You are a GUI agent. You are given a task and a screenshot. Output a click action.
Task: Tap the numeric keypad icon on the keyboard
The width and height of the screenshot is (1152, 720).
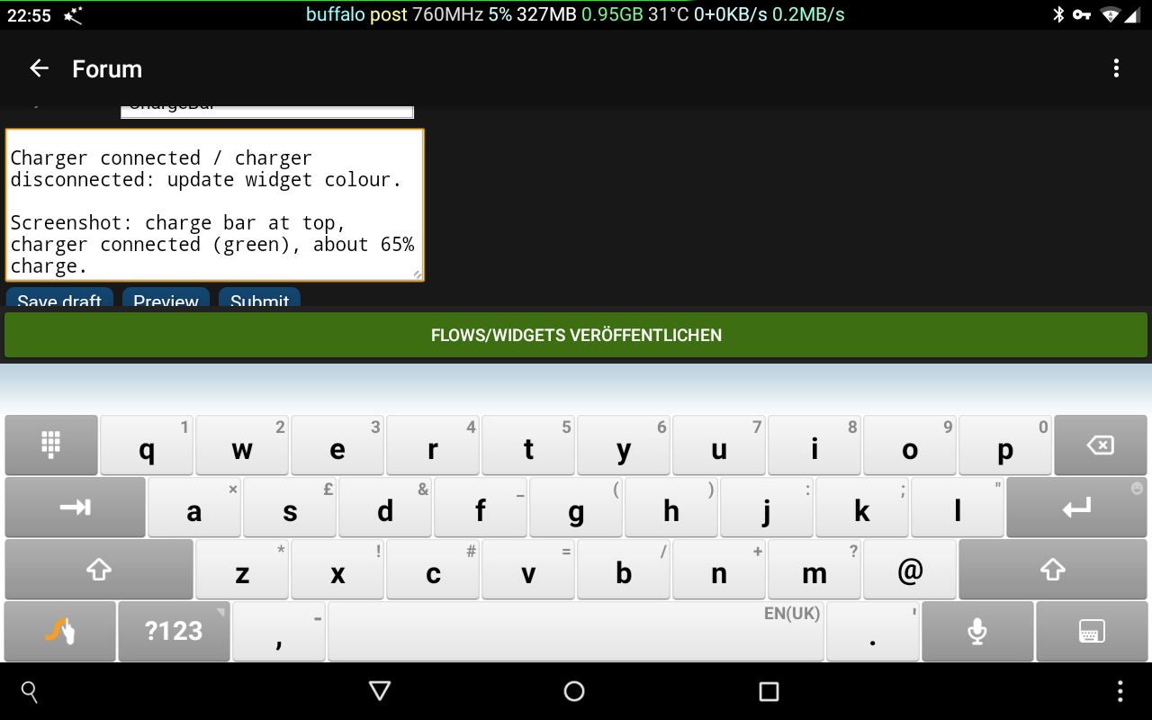51,445
